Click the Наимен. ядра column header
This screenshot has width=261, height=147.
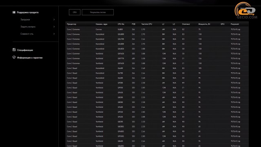click(102, 24)
